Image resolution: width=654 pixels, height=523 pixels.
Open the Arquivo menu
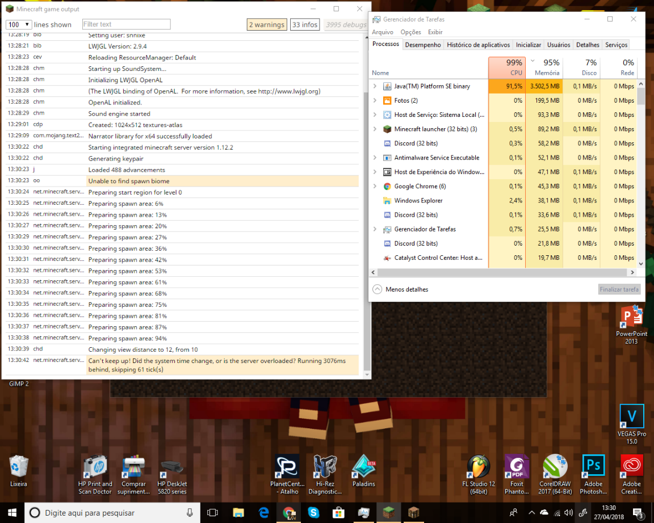(x=383, y=32)
